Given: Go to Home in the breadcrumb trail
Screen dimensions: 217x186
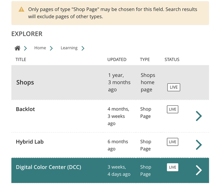Looking at the screenshot, I should point(40,48).
